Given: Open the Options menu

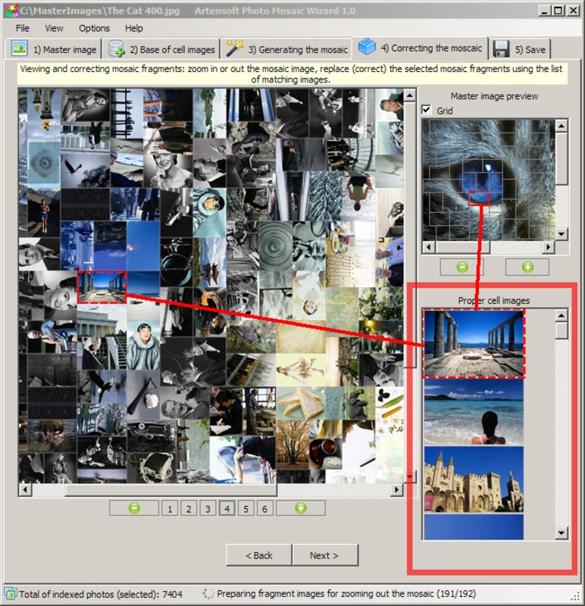Looking at the screenshot, I should coord(94,28).
